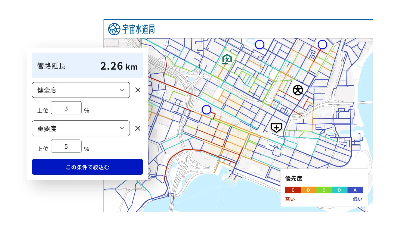Click the teal B priority swatch
Viewport: 408px width, 231px height.
339,190
